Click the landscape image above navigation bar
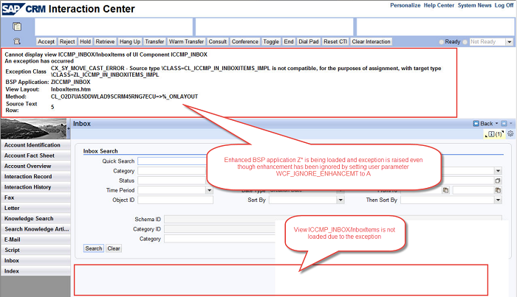The image size is (517, 297). pyautogui.click(x=34, y=128)
